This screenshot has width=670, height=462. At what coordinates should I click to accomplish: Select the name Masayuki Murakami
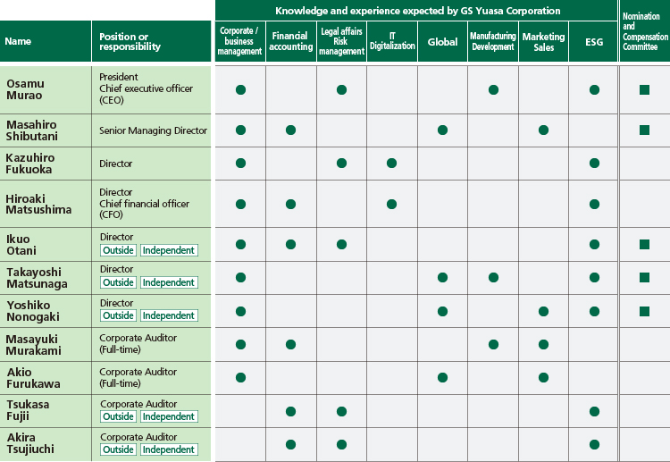[x=33, y=344]
